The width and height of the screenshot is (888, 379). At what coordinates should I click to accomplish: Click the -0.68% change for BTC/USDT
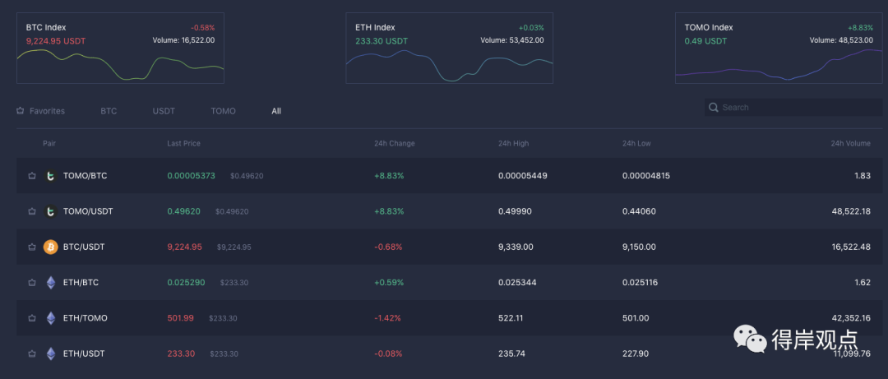[388, 247]
